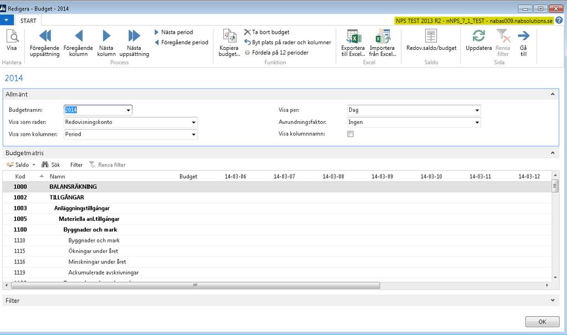Viewport: 567px width, 335px height.
Task: Go to Föregående uppsättning
Action: (x=44, y=43)
